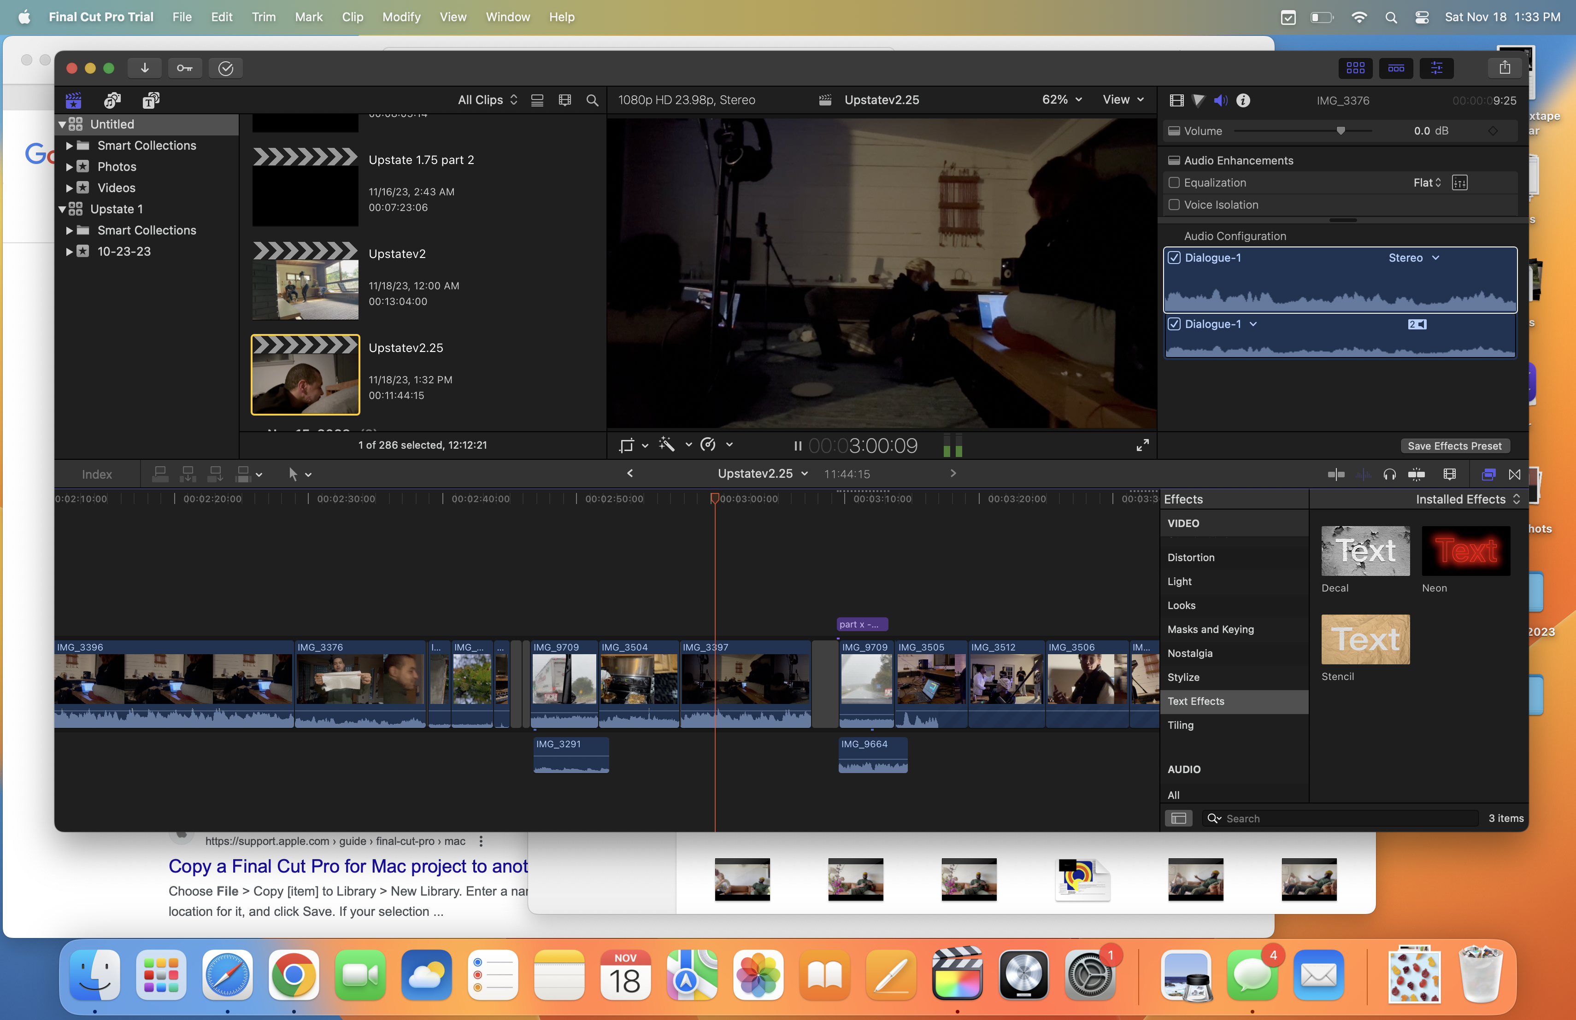1576x1020 pixels.
Task: Open the Info inspector icon
Action: [1243, 100]
